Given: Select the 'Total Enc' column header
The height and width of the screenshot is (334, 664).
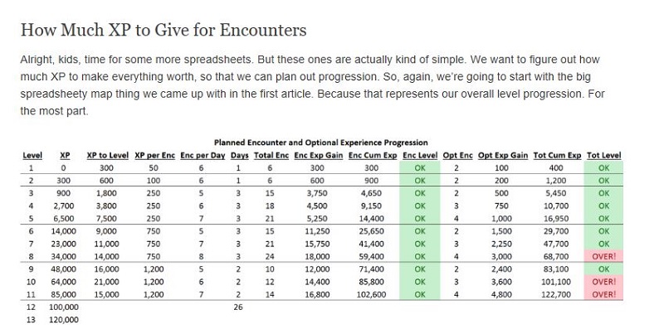Looking at the screenshot, I should pyautogui.click(x=271, y=155).
